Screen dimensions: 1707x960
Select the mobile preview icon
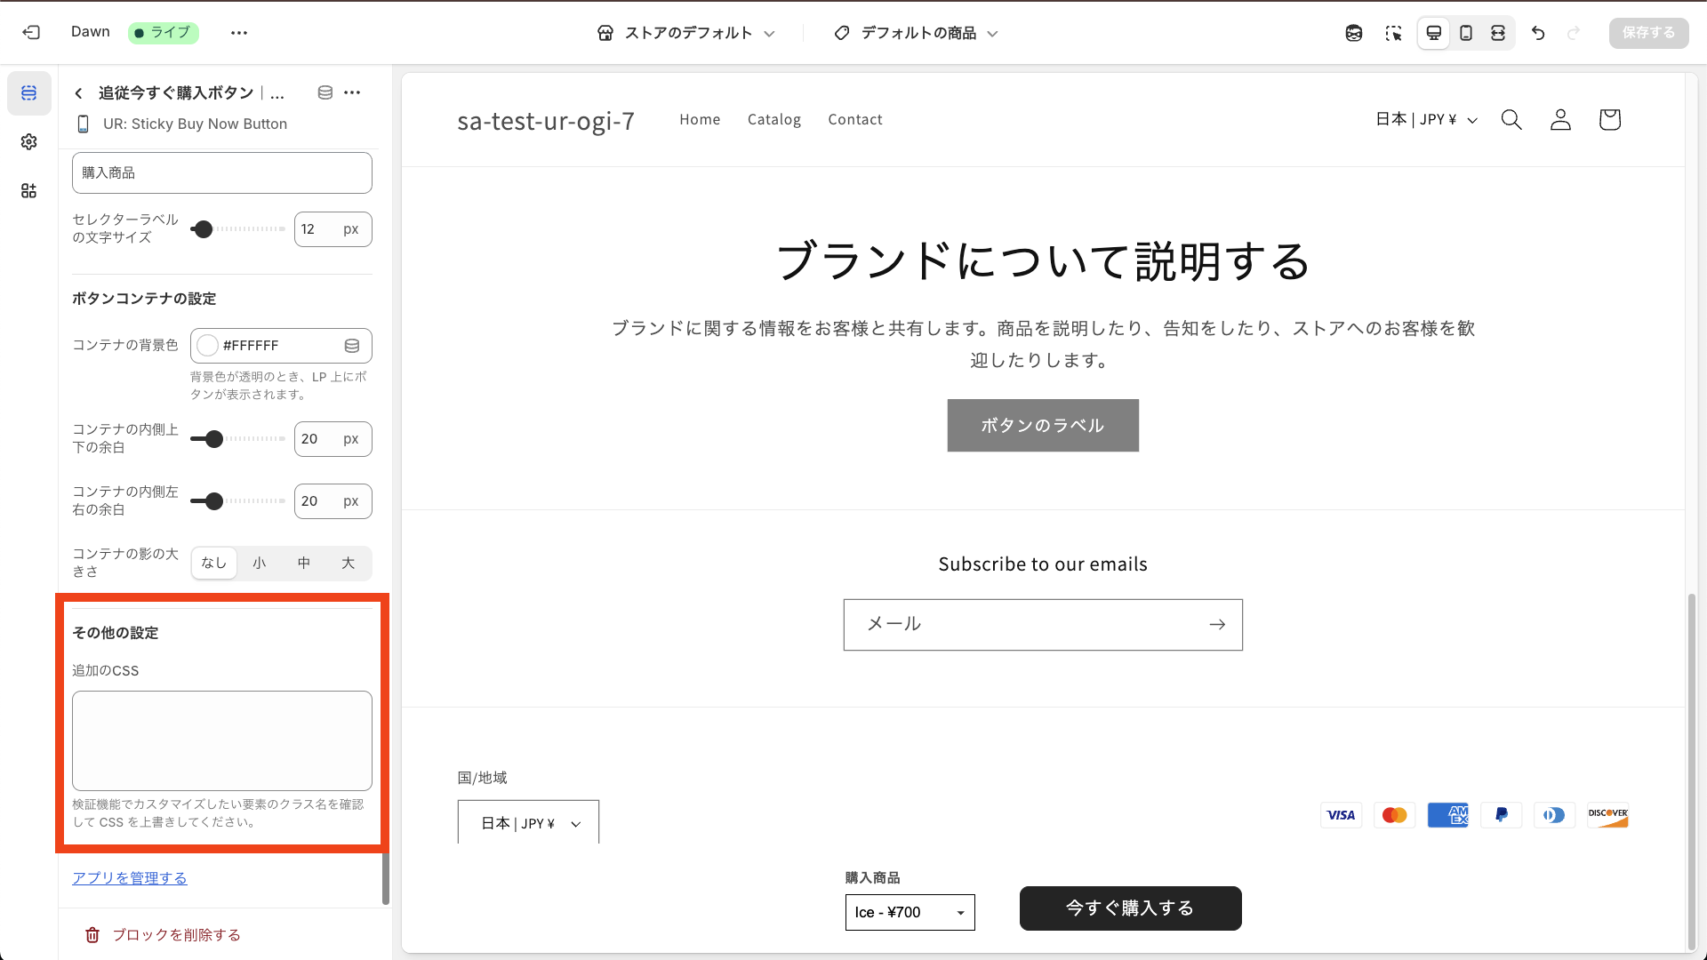coord(1466,32)
